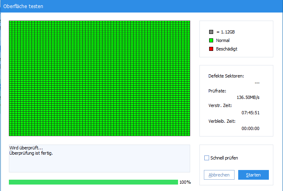Click the 'Überprüfung ist fertig.' log line
This screenshot has width=283, height=191.
pyautogui.click(x=31, y=153)
